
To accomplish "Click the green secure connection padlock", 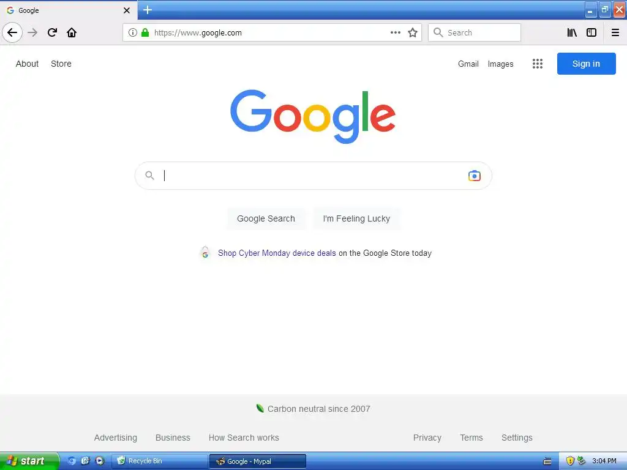I will click(x=145, y=33).
